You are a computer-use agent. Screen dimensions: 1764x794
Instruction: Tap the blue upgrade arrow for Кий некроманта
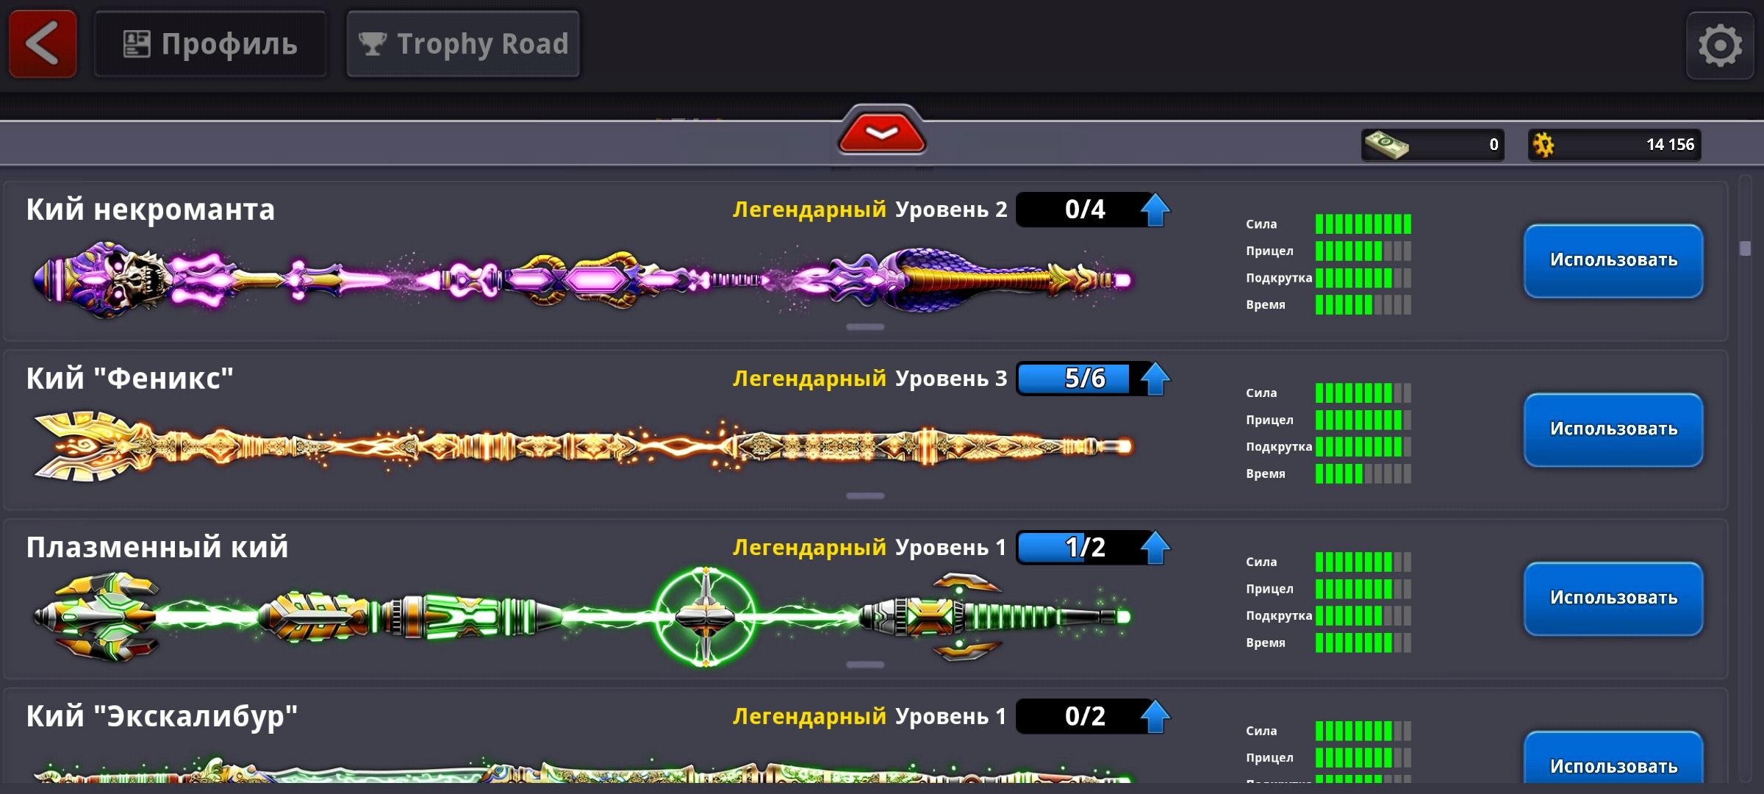pos(1155,210)
